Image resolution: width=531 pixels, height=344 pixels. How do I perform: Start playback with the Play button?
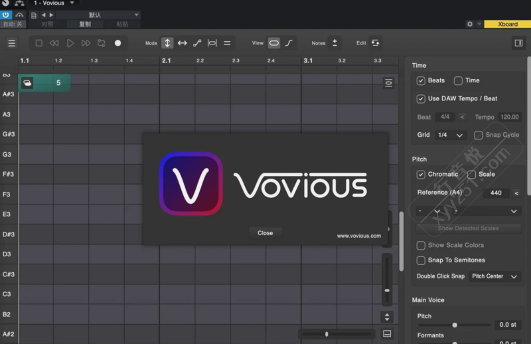tap(70, 43)
